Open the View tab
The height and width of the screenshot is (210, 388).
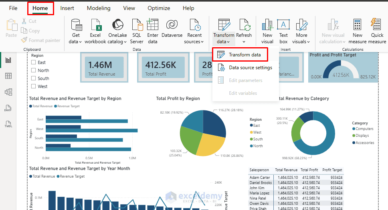(129, 8)
